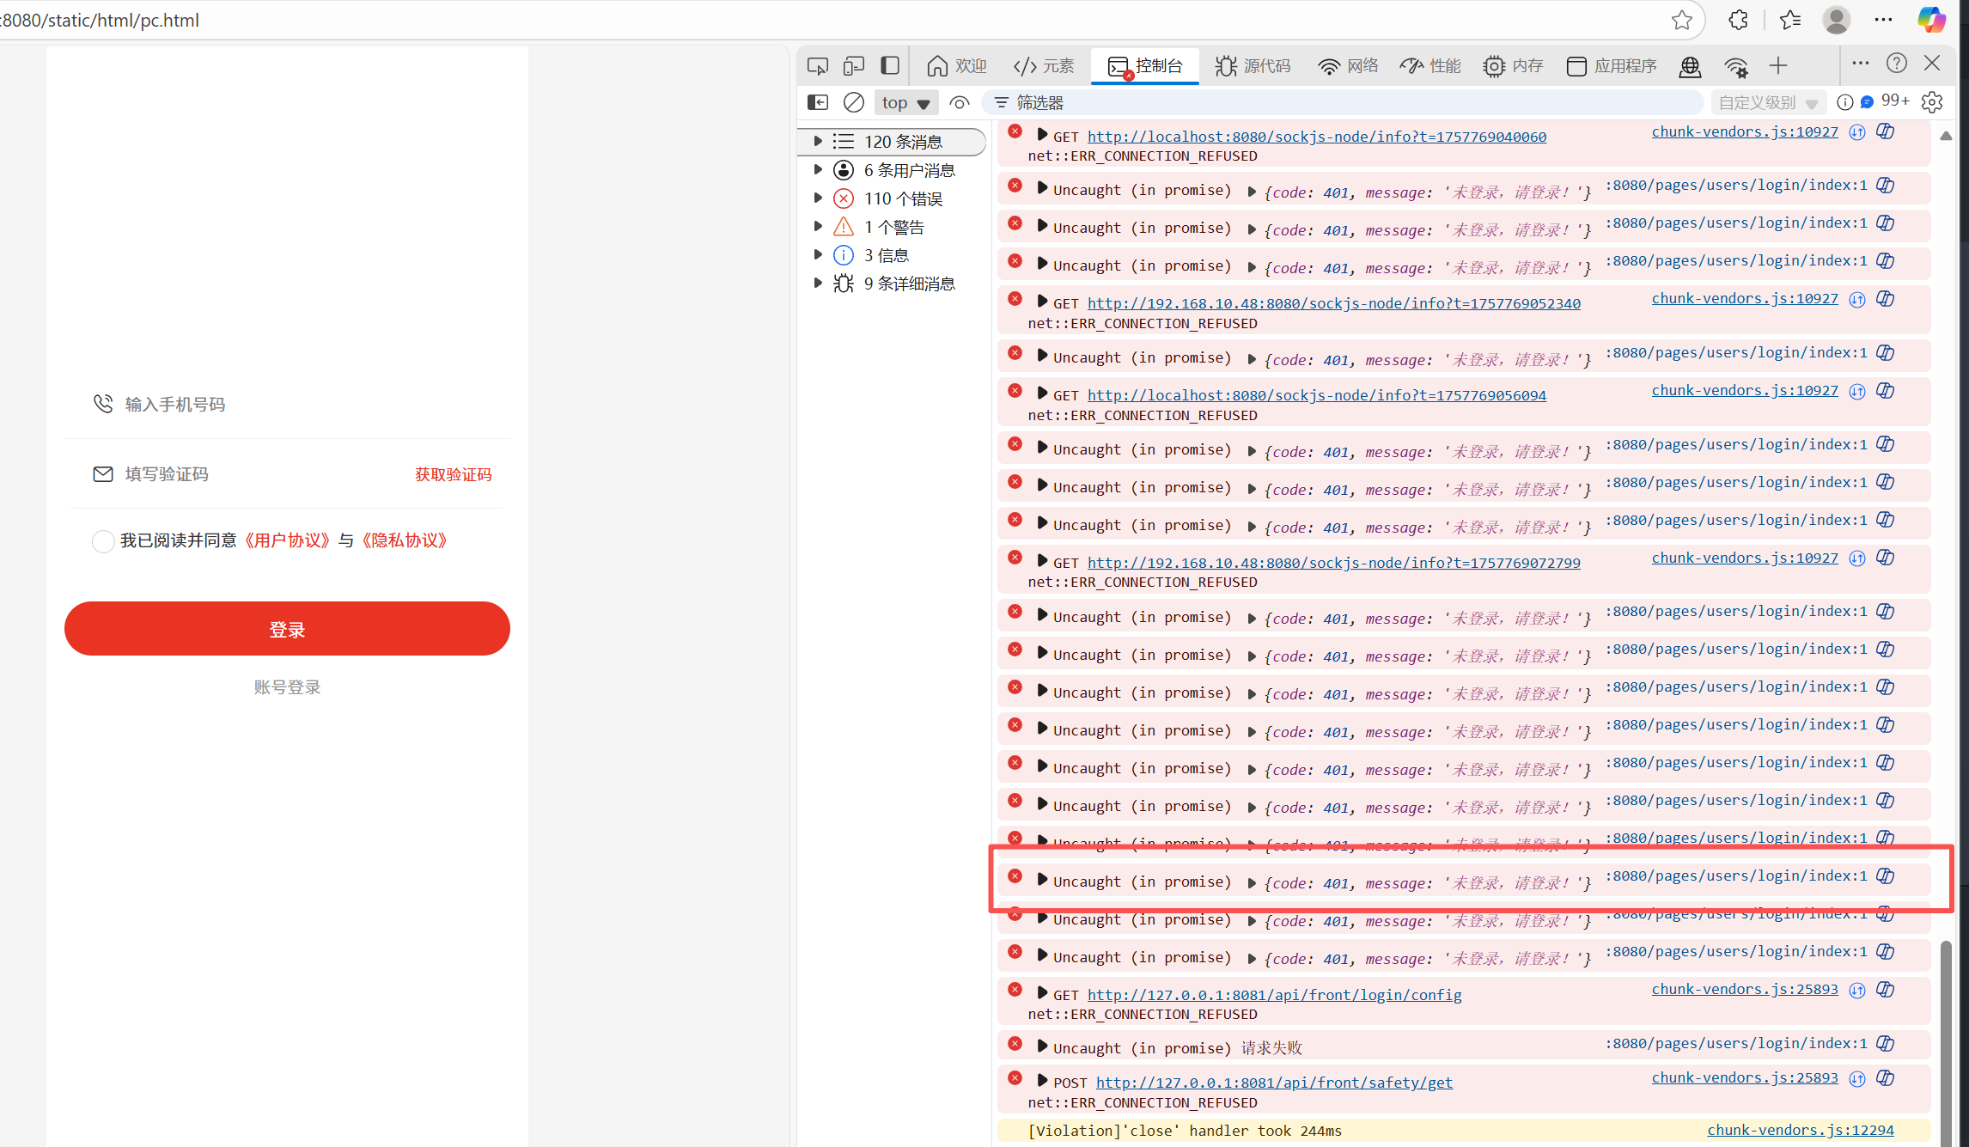This screenshot has height=1147, width=1969.
Task: Click the browser extensions puzzle icon
Action: pyautogui.click(x=1738, y=20)
